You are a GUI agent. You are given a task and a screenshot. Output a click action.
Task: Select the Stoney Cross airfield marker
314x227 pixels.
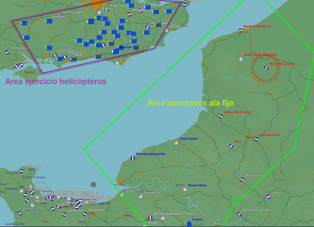coord(7,52)
